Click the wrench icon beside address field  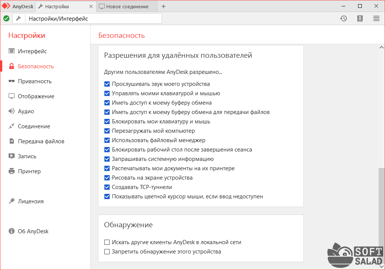(x=19, y=18)
